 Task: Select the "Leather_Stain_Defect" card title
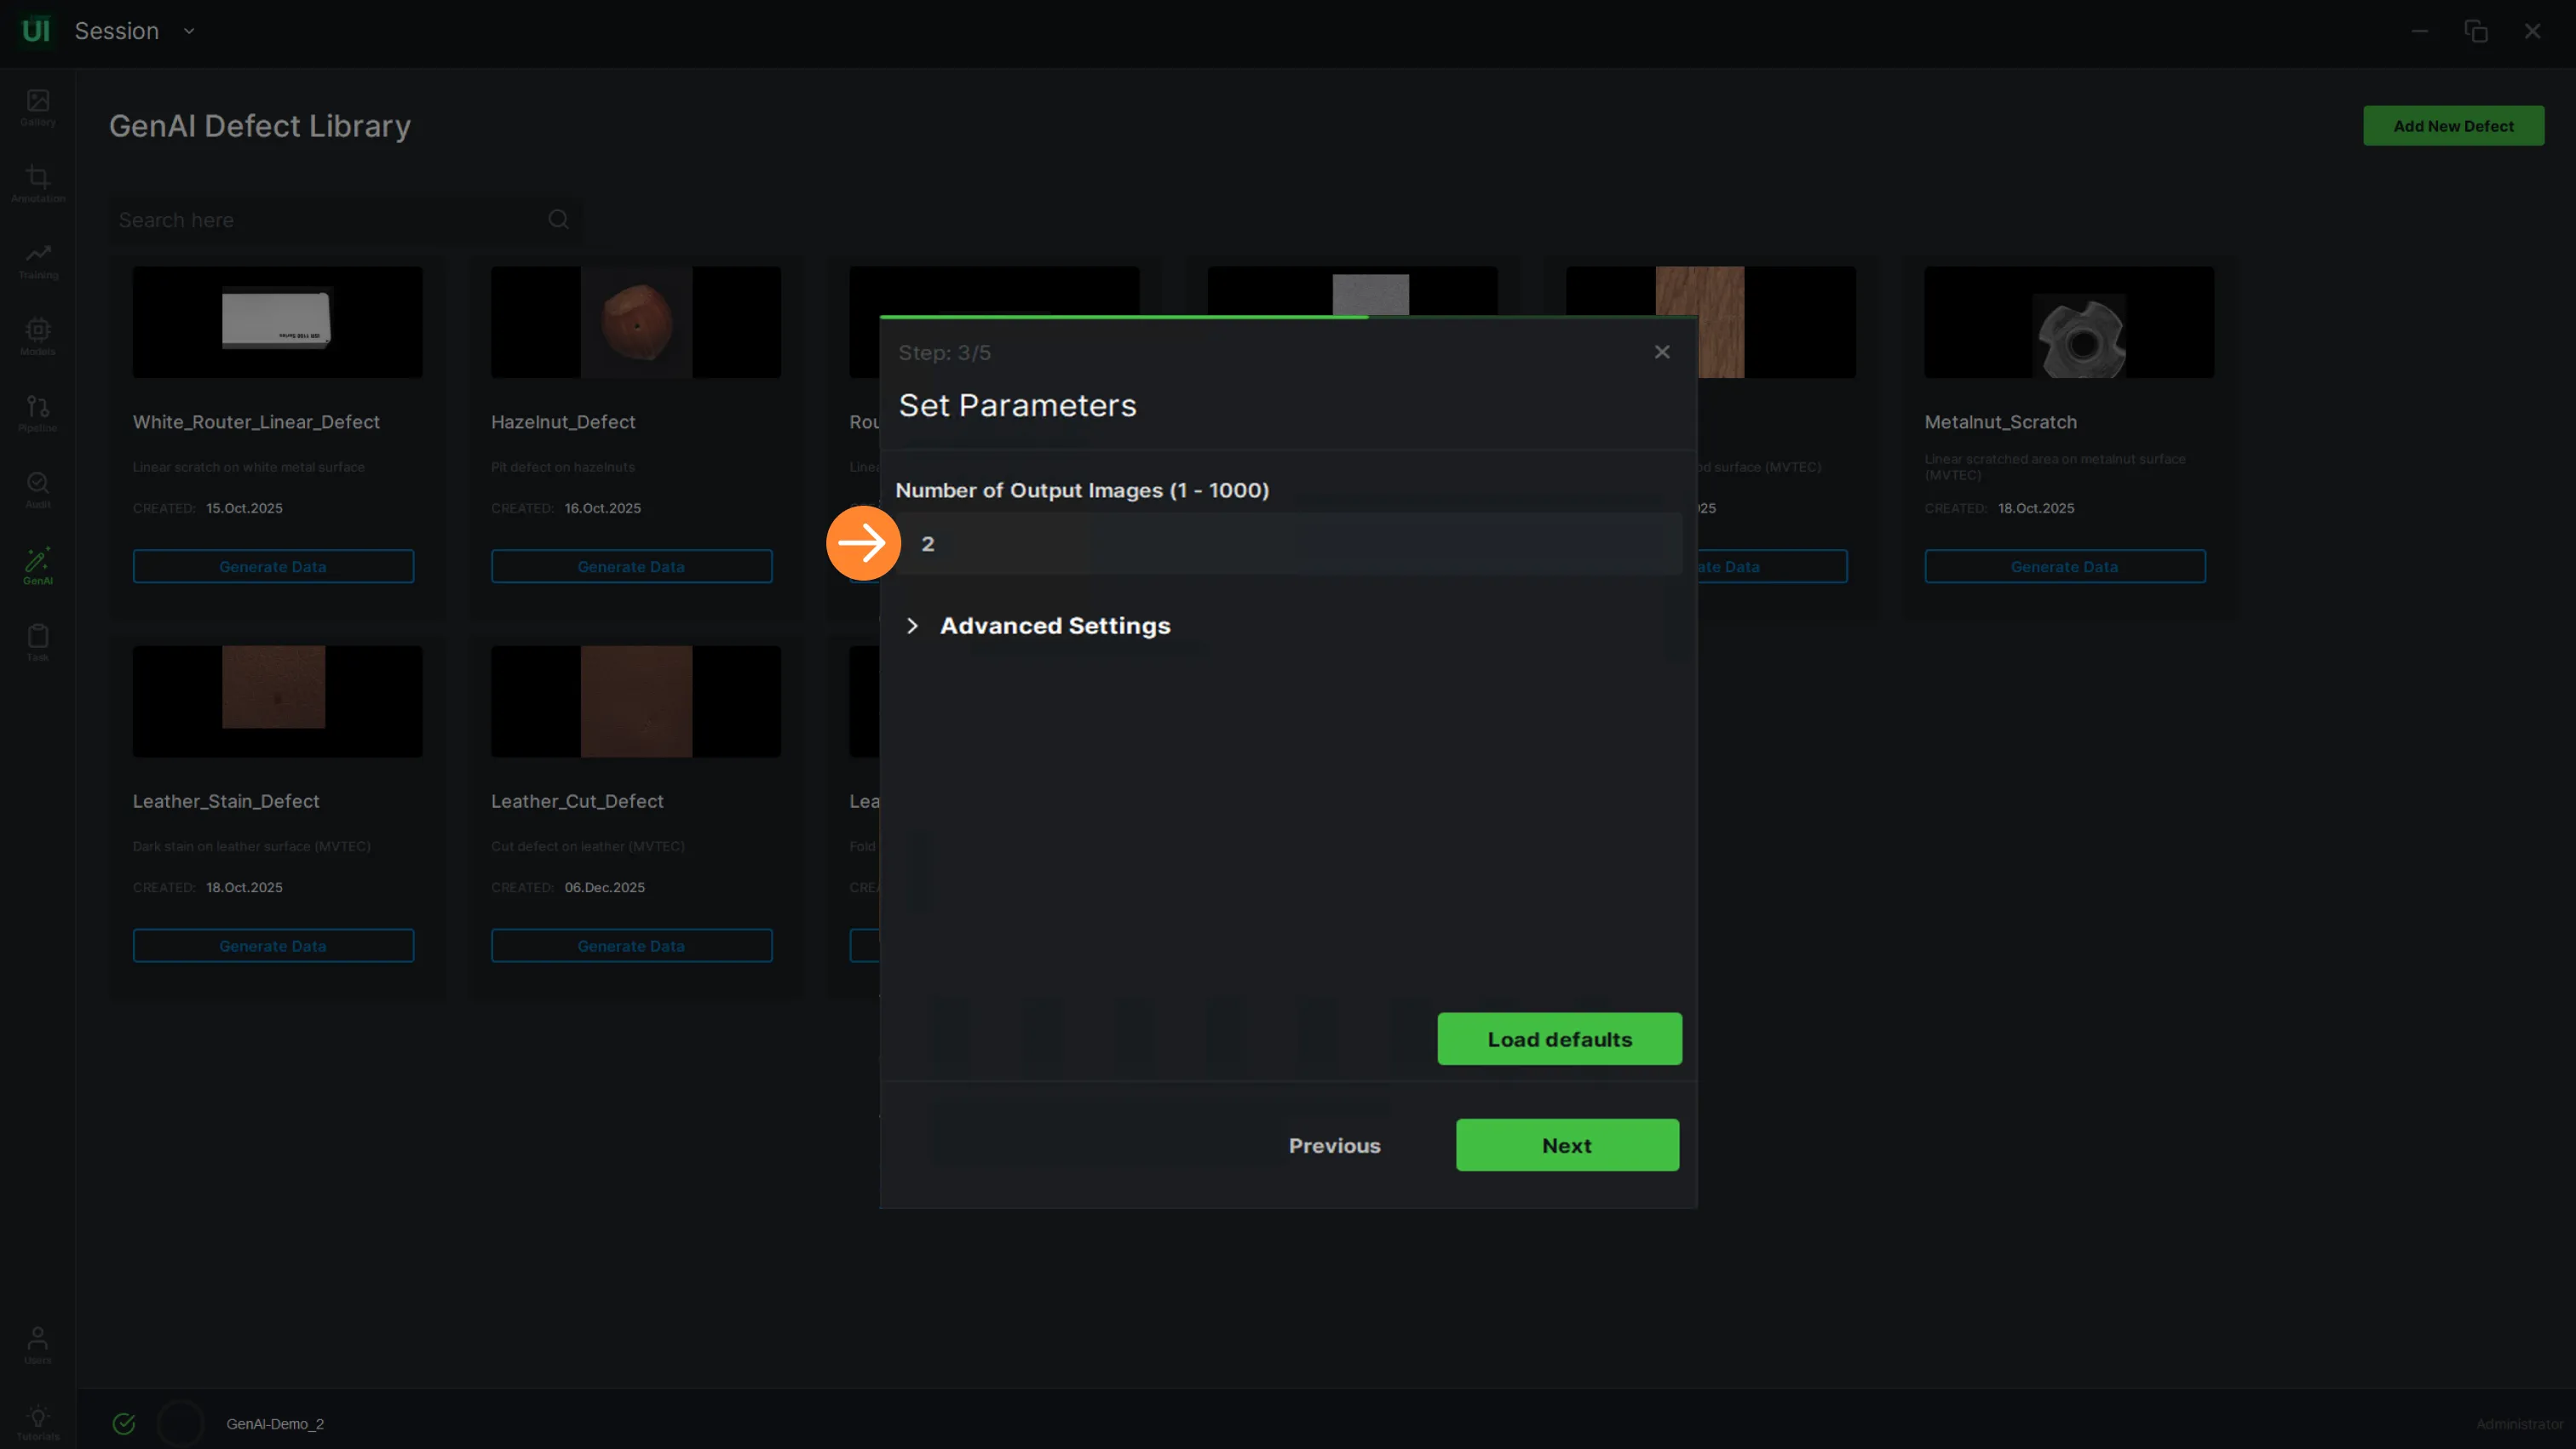point(226,801)
